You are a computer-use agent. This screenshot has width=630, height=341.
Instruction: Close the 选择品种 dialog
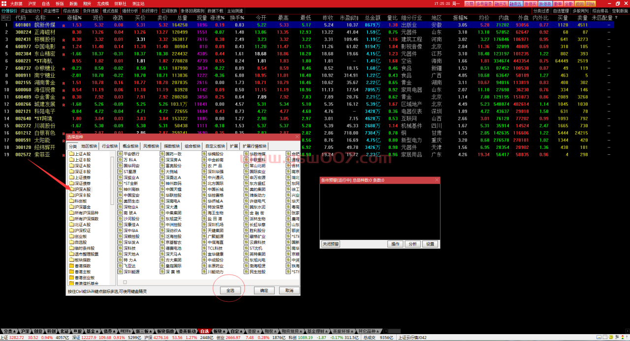click(x=297, y=137)
